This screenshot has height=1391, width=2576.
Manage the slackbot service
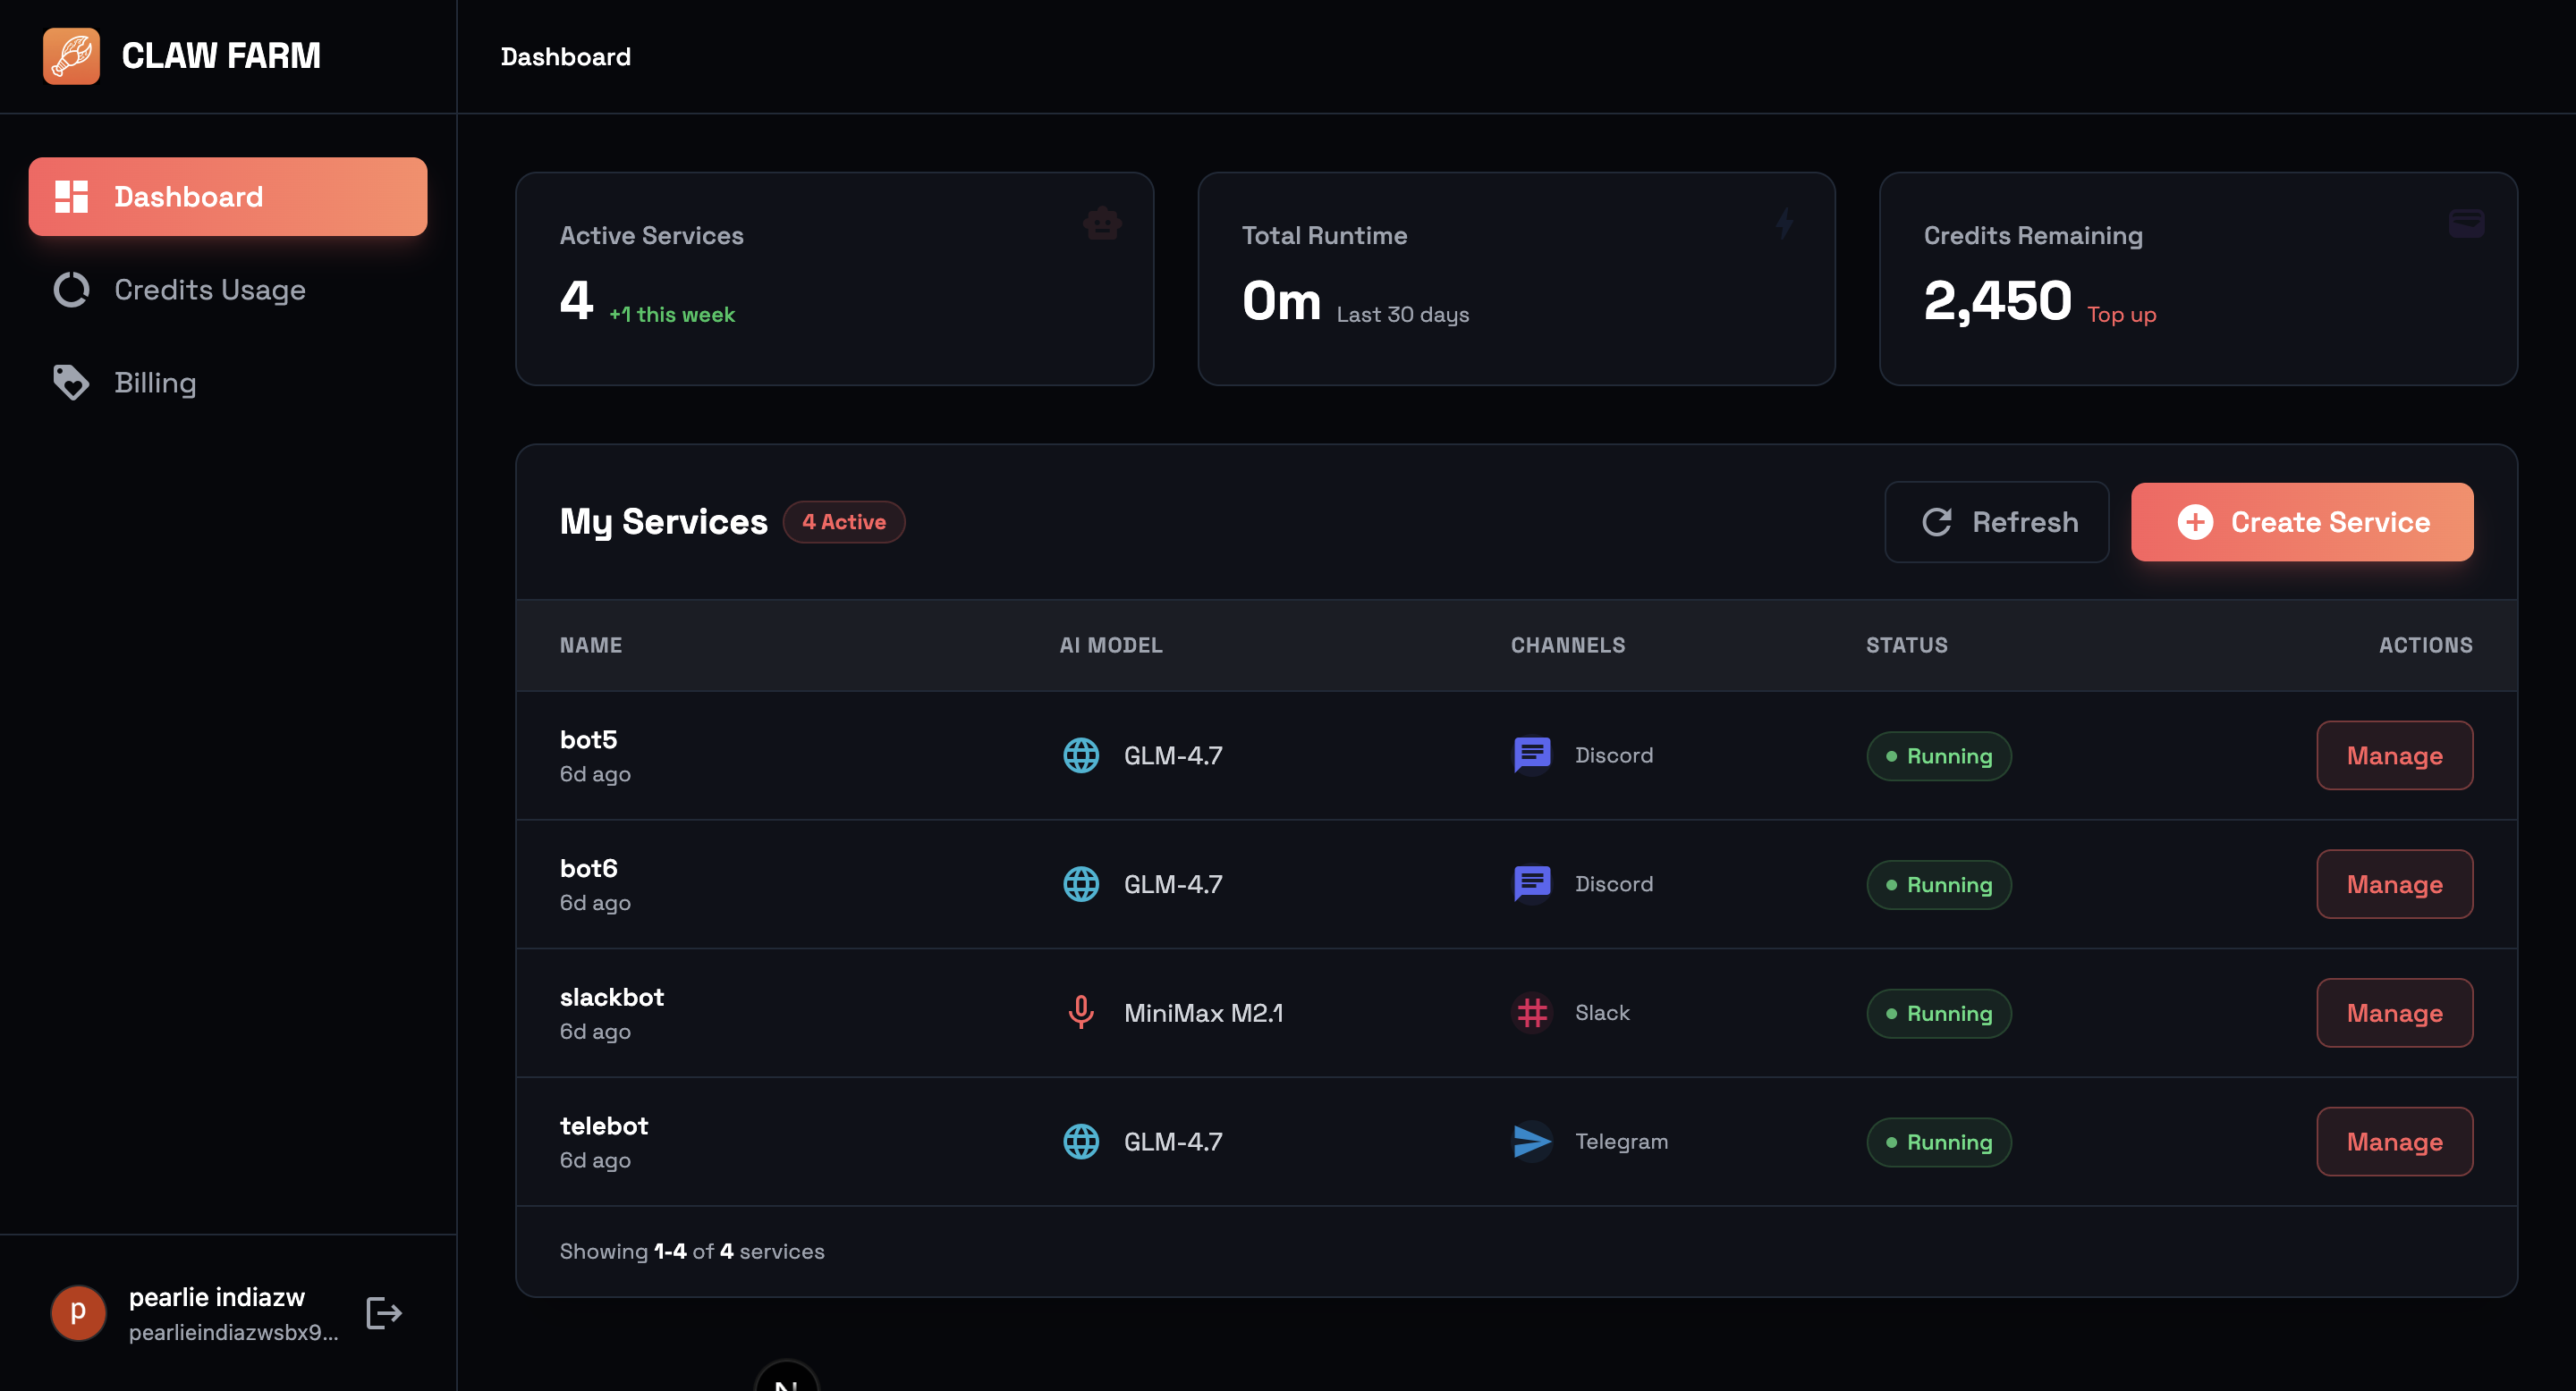(2395, 1013)
